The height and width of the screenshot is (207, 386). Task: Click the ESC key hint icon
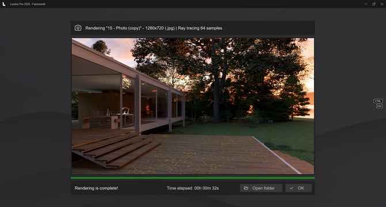coord(379,106)
